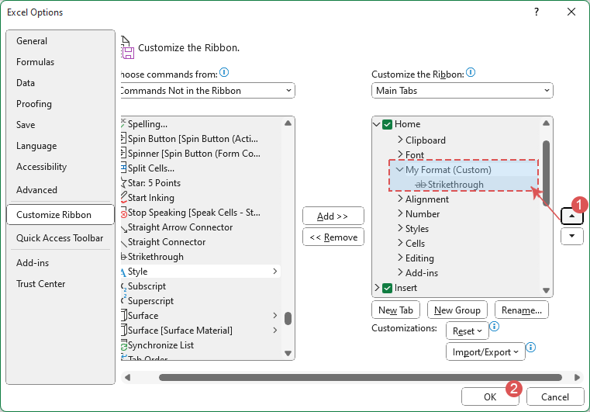Toggle the Insert tab checkbox
Screen dimensions: 590x412
(388, 288)
